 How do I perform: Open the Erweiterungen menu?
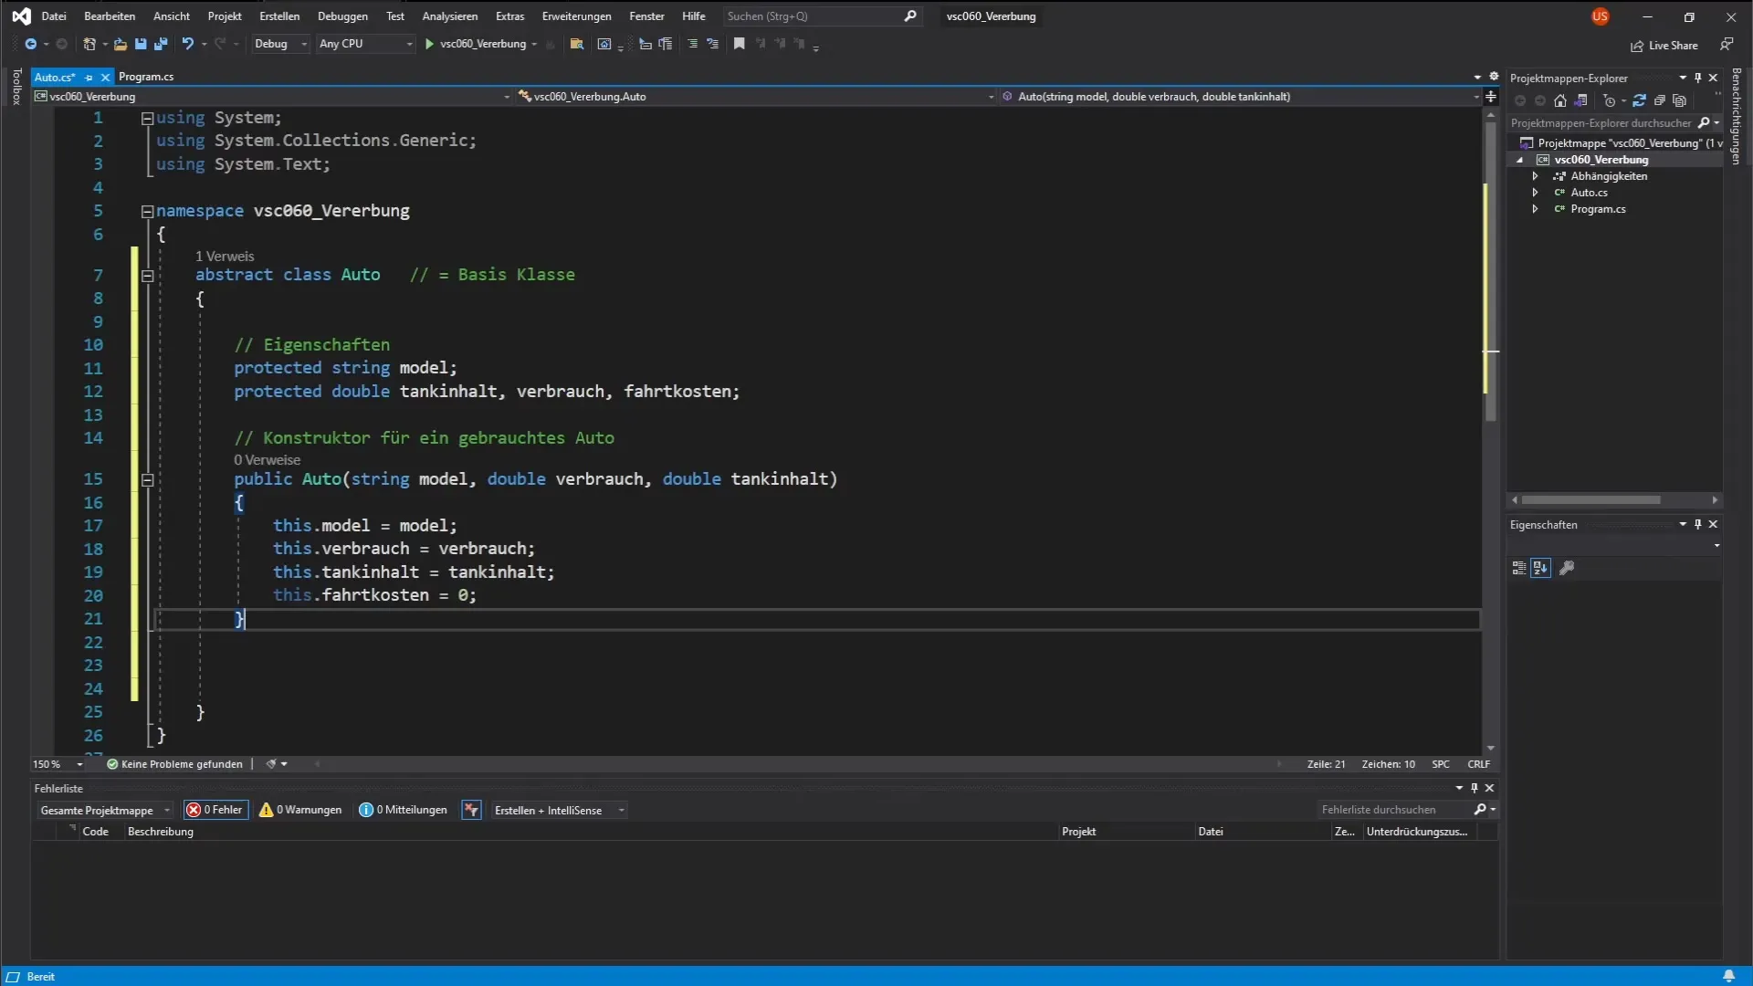coord(577,16)
